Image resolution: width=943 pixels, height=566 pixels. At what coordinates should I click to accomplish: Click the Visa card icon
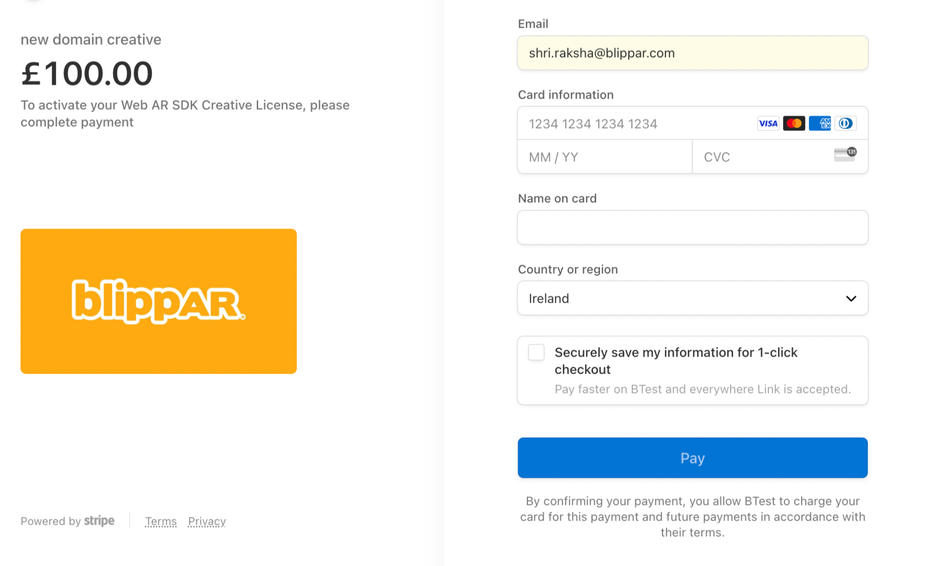pyautogui.click(x=768, y=123)
